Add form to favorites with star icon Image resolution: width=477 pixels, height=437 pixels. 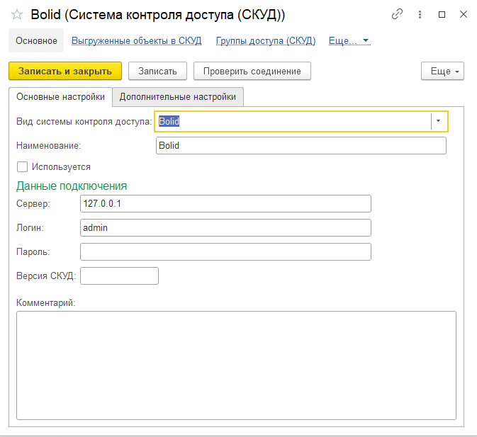tap(17, 14)
